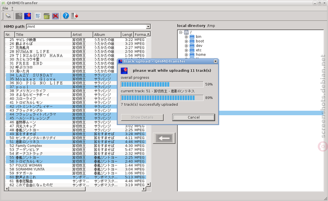
Task: Click the bin folder icon
Action: [x=192, y=37]
